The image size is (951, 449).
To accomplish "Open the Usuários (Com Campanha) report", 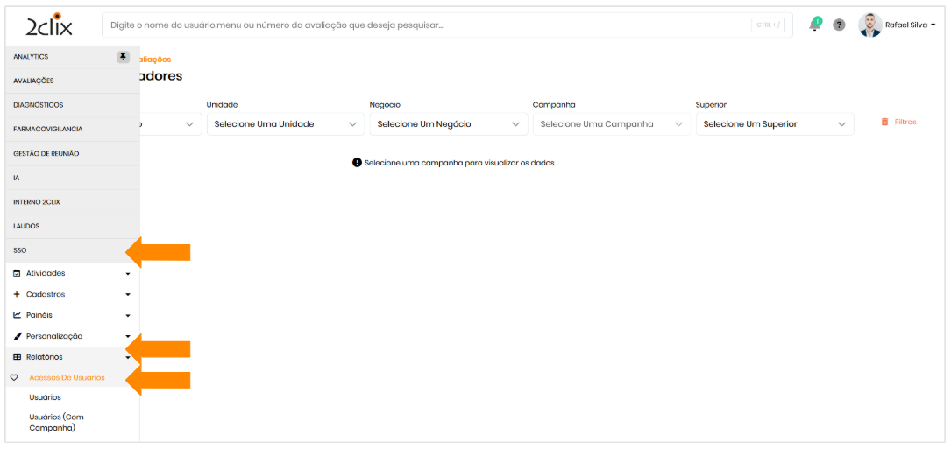I will 56,422.
